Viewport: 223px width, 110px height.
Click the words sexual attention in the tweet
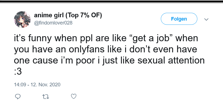[x=171, y=60]
